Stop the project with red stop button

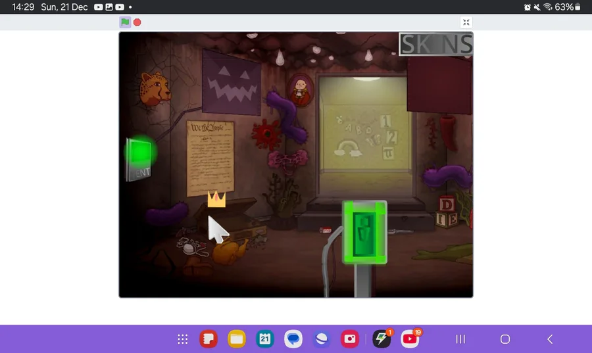pyautogui.click(x=137, y=22)
